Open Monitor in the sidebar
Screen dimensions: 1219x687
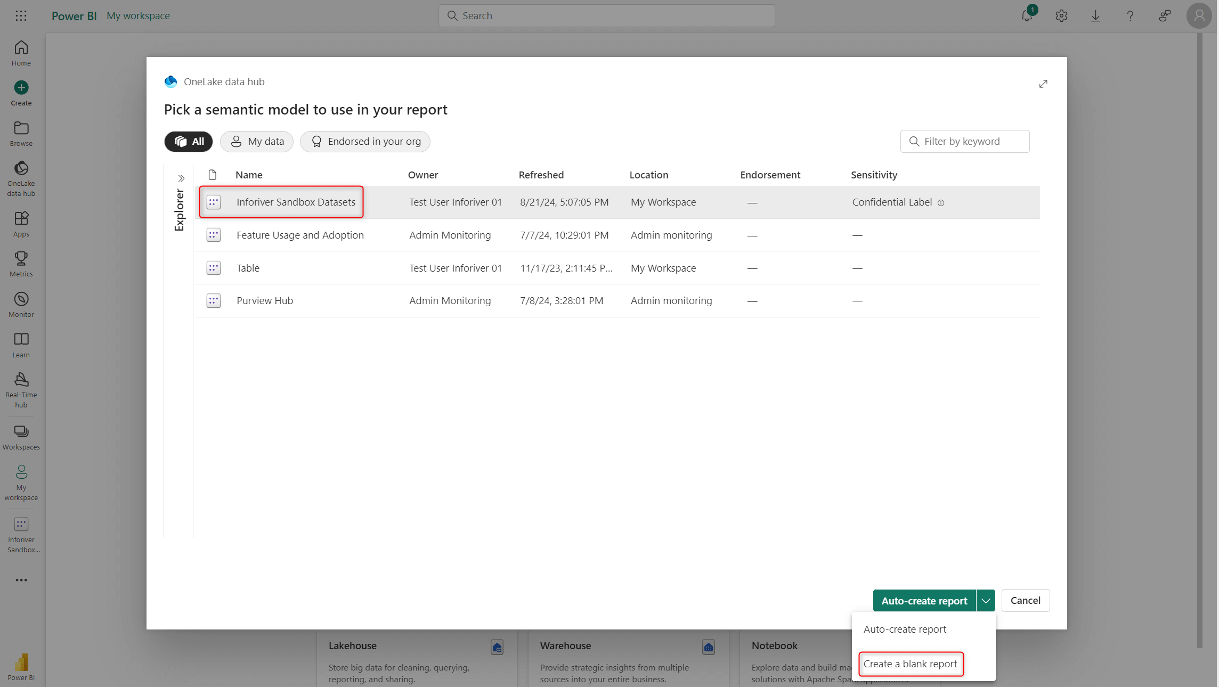coord(21,305)
